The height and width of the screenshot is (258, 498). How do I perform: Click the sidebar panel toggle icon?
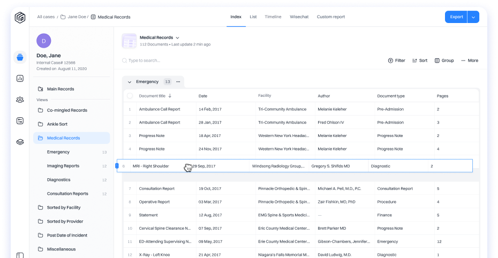[20, 255]
